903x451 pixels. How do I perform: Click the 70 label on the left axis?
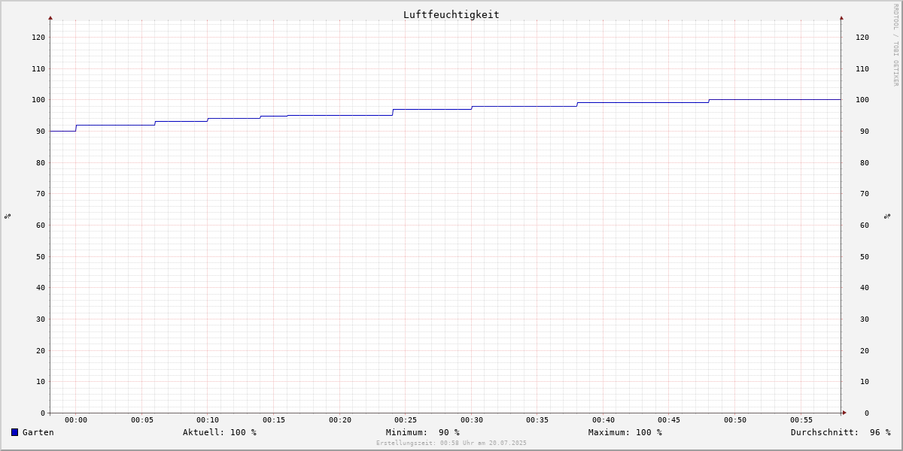coord(41,193)
